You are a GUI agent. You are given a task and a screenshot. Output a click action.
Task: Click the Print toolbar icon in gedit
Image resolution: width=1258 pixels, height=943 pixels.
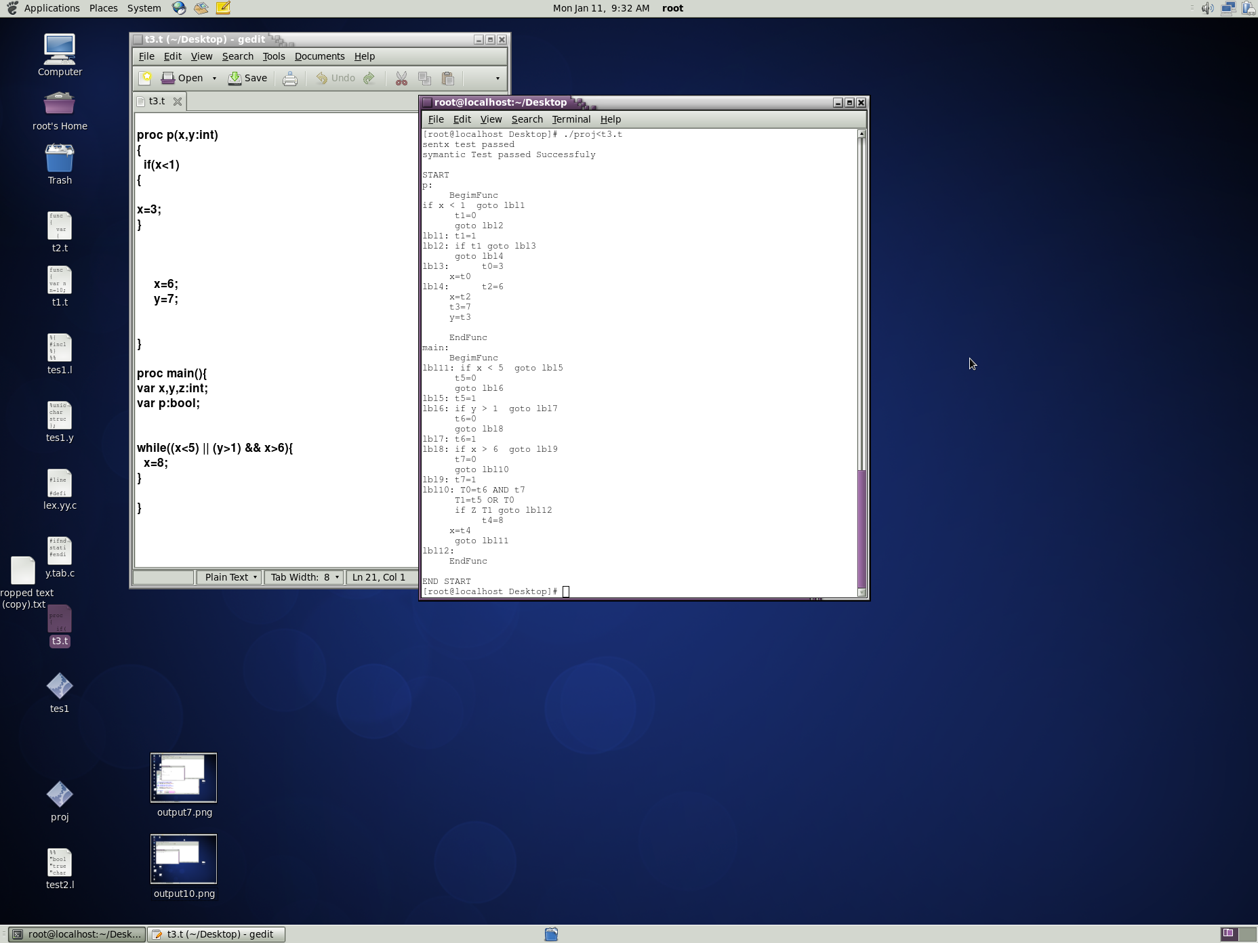point(290,79)
